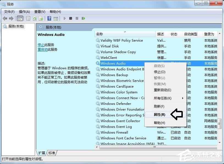Navigate forward using the right arrow icon
This screenshot has width=224, height=164.
coord(11,18)
